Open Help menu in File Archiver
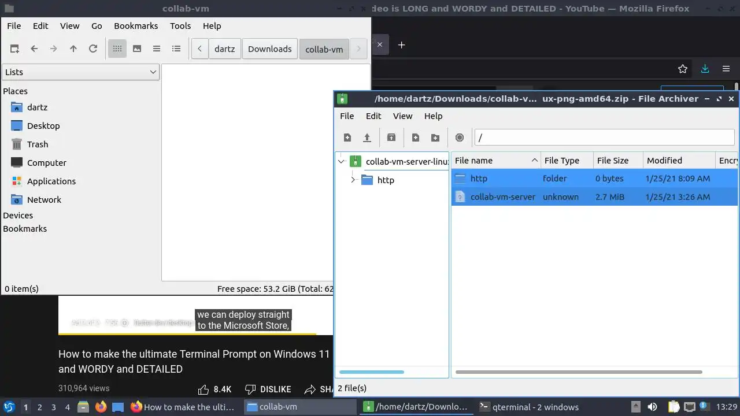This screenshot has height=416, width=740. (x=434, y=116)
